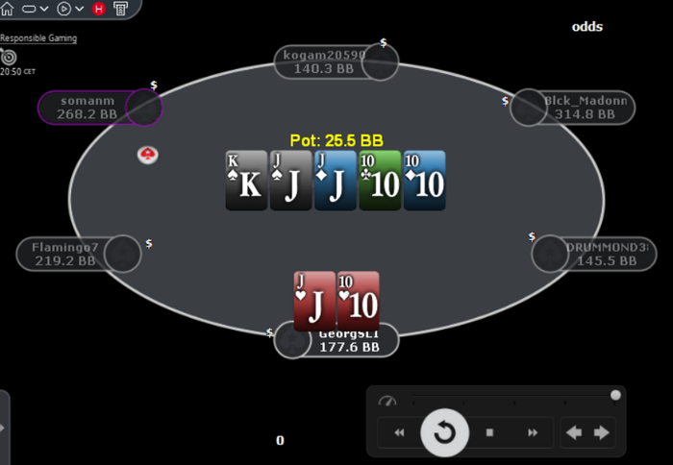673x465 pixels.
Task: Stop the hand replay
Action: point(489,432)
